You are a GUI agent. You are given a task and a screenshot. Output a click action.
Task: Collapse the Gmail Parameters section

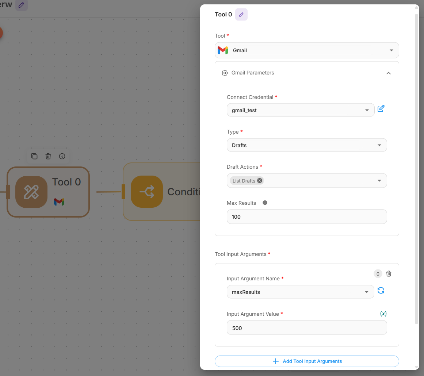(389, 73)
